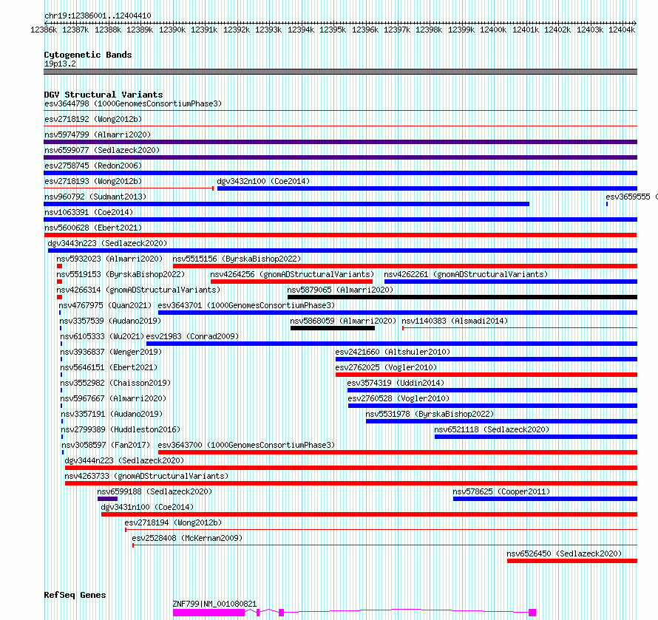
Task: Click the nsv6521118 (Sedlazeck2020) label
Action: pyautogui.click(x=492, y=429)
